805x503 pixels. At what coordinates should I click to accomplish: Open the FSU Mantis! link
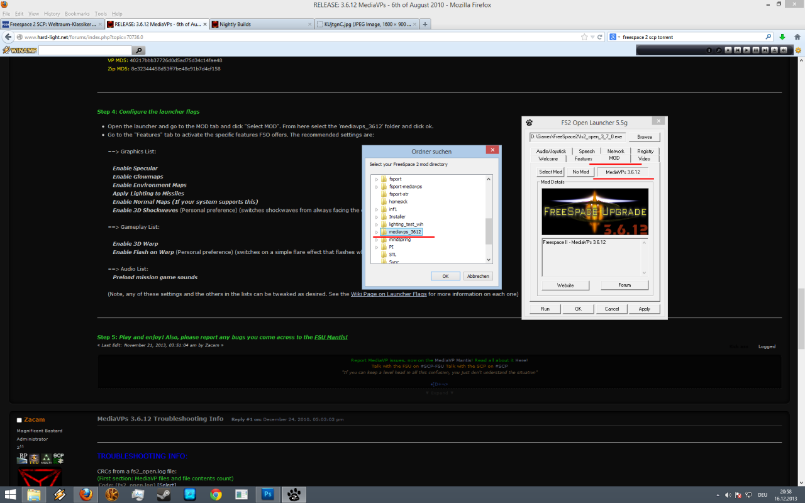tap(331, 337)
